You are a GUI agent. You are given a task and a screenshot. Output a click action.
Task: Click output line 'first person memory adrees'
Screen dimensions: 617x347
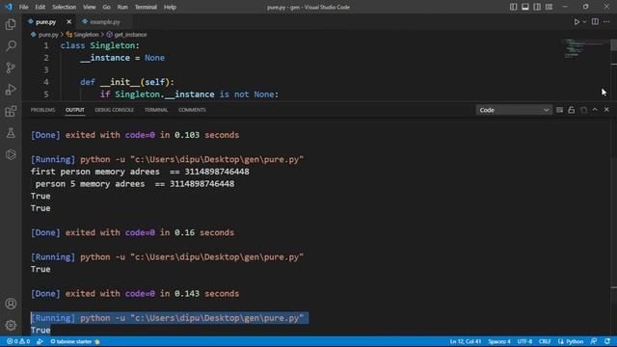140,172
